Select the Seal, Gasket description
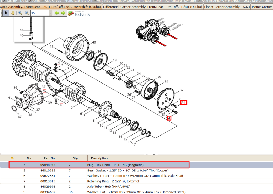 (x=128, y=170)
